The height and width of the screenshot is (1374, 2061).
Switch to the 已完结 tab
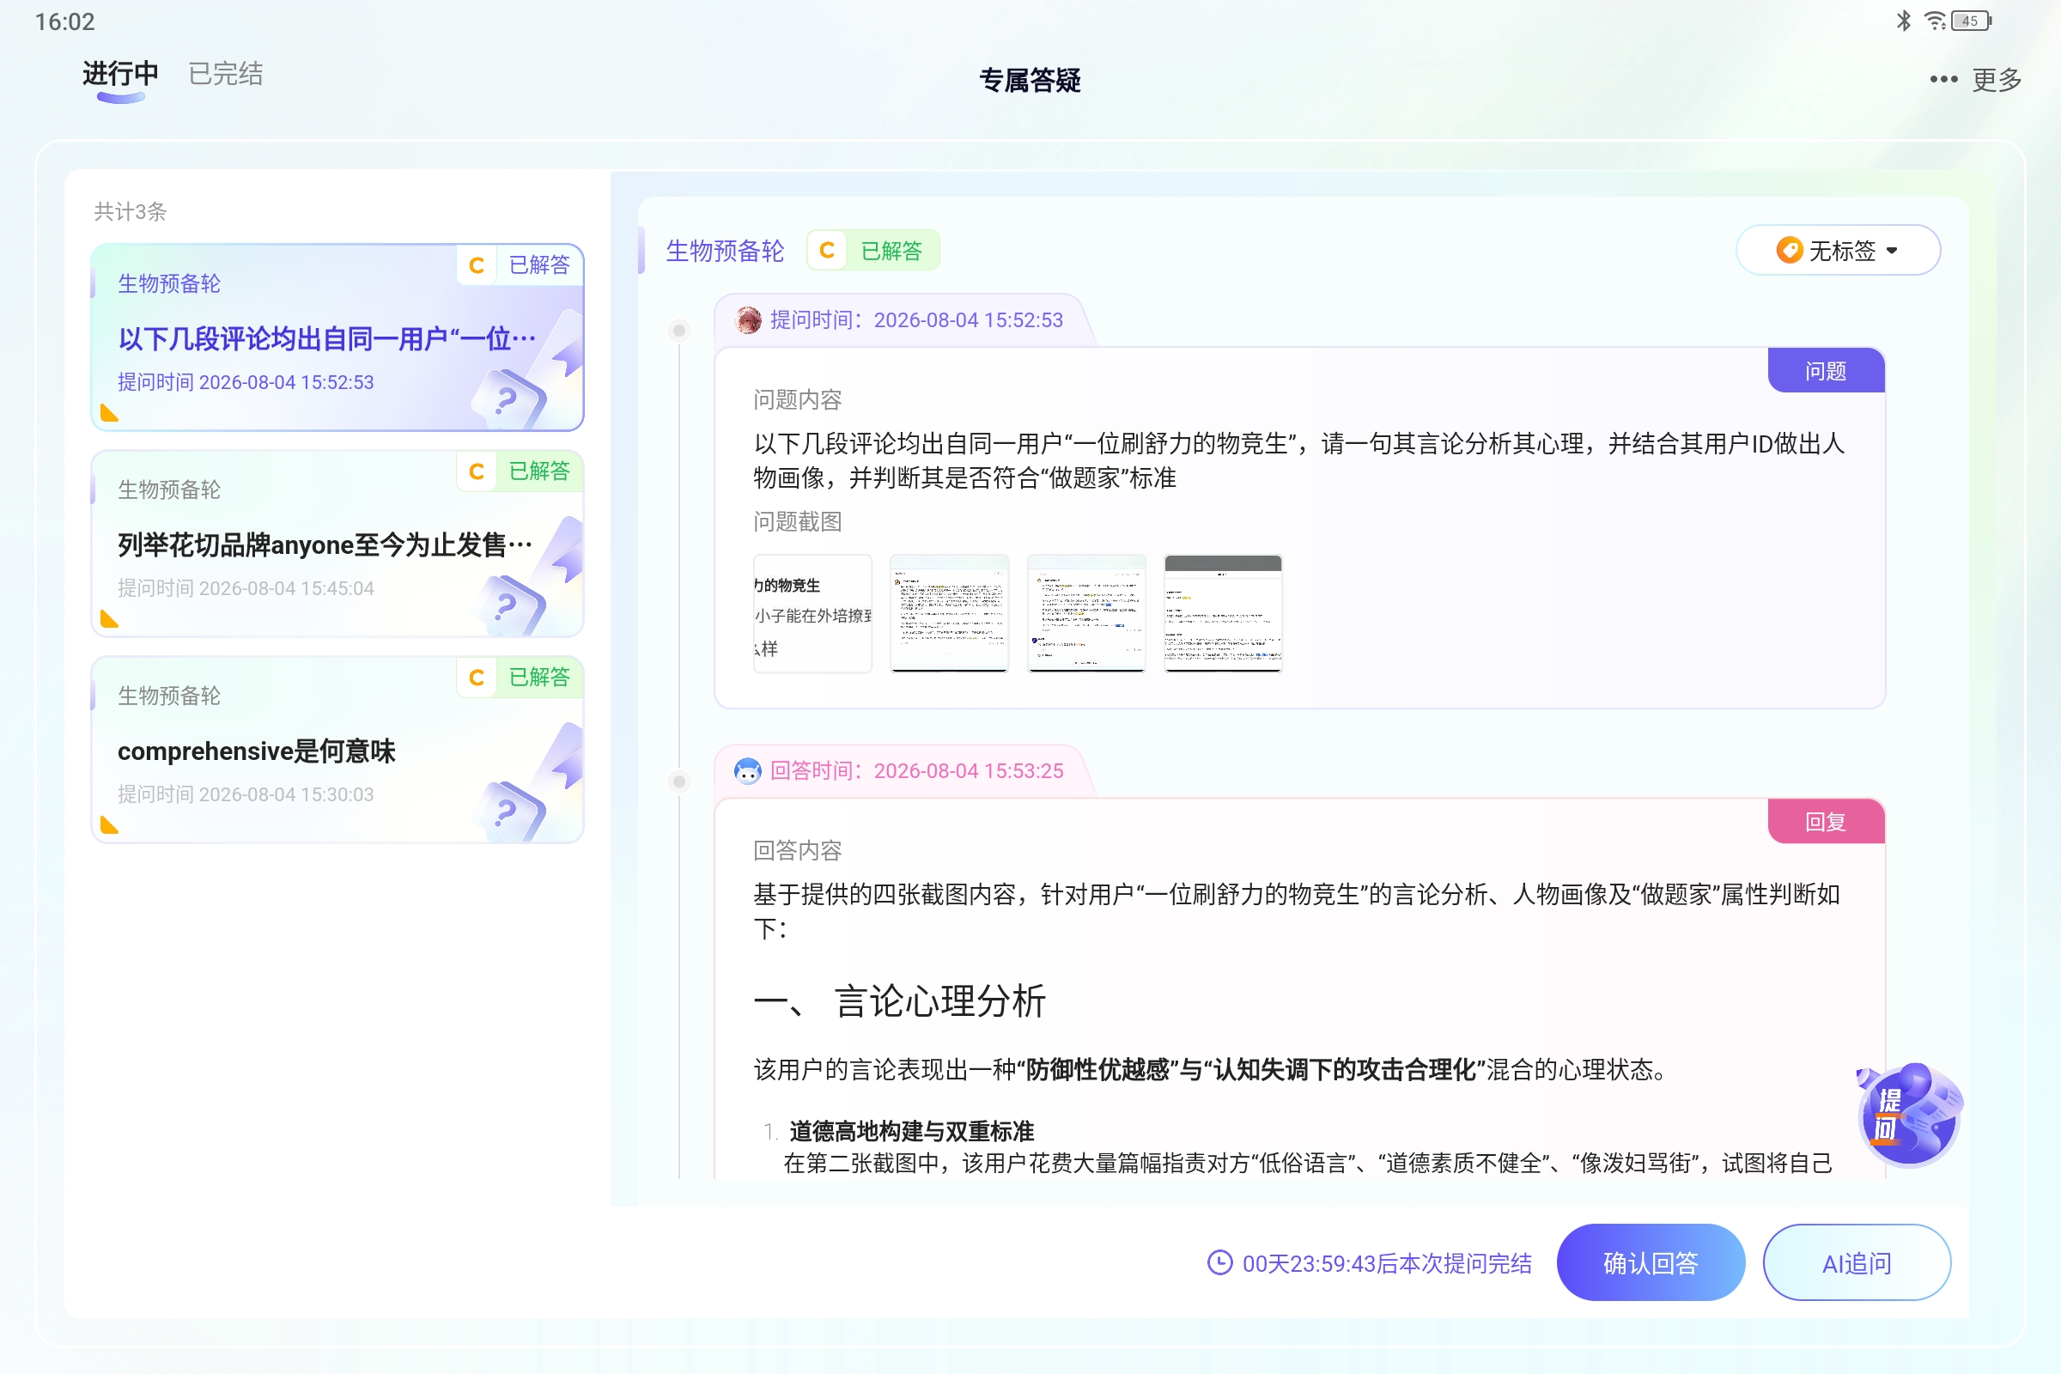coord(226,74)
